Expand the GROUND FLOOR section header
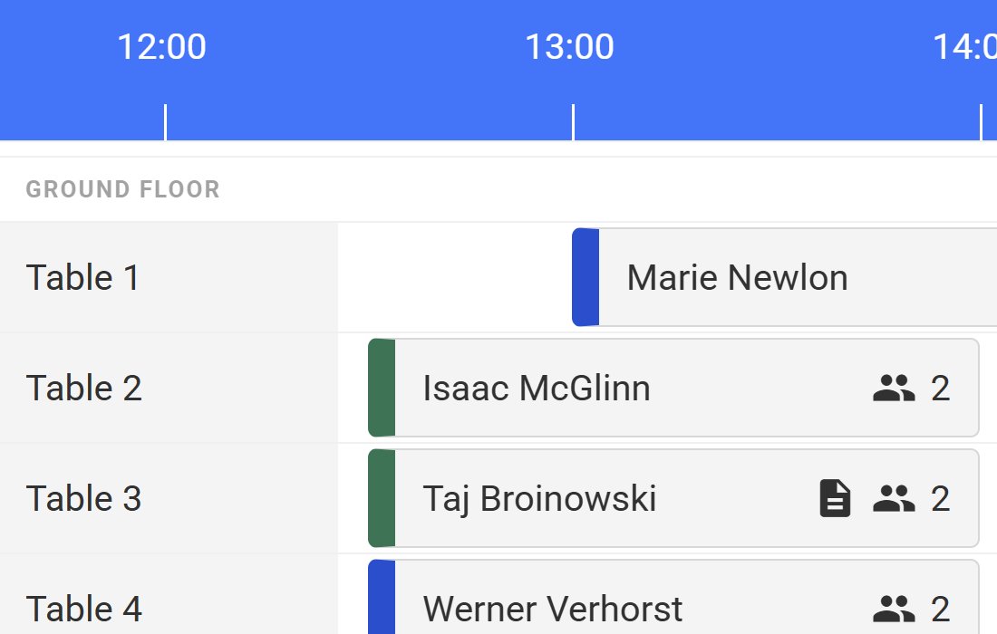Screen dimensions: 997x634 pyautogui.click(x=122, y=188)
